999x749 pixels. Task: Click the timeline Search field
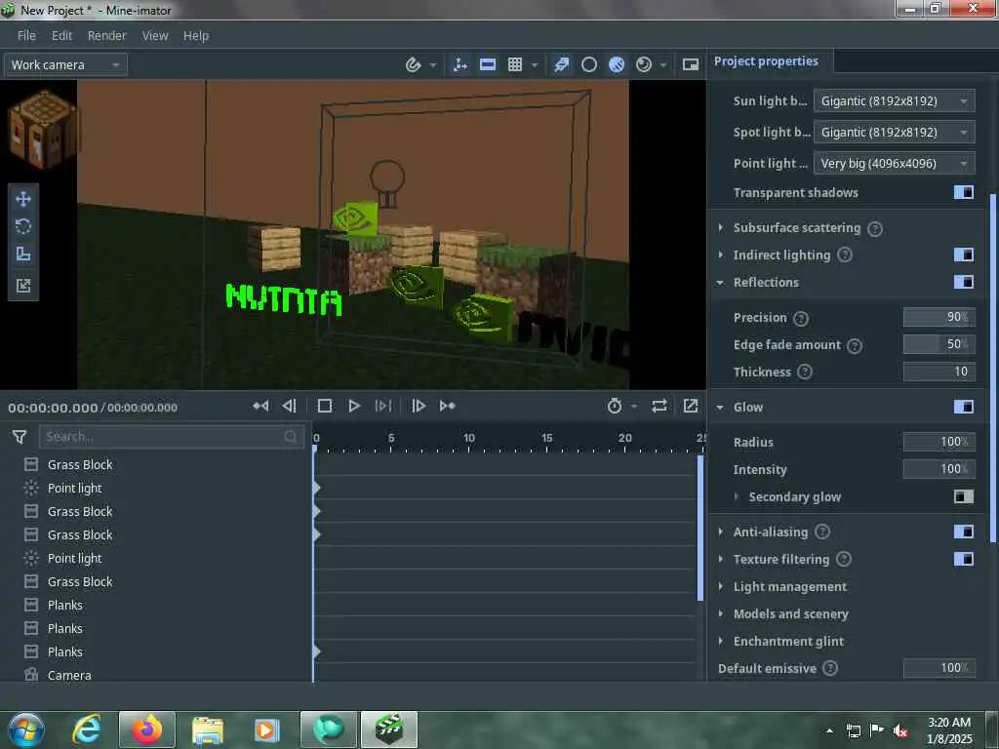[172, 437]
